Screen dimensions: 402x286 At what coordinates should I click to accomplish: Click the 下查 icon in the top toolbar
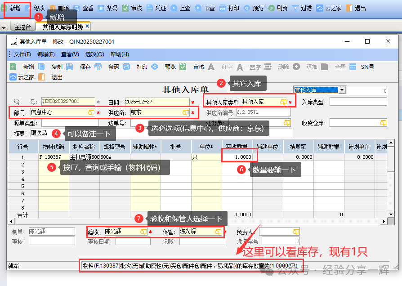click(198, 8)
